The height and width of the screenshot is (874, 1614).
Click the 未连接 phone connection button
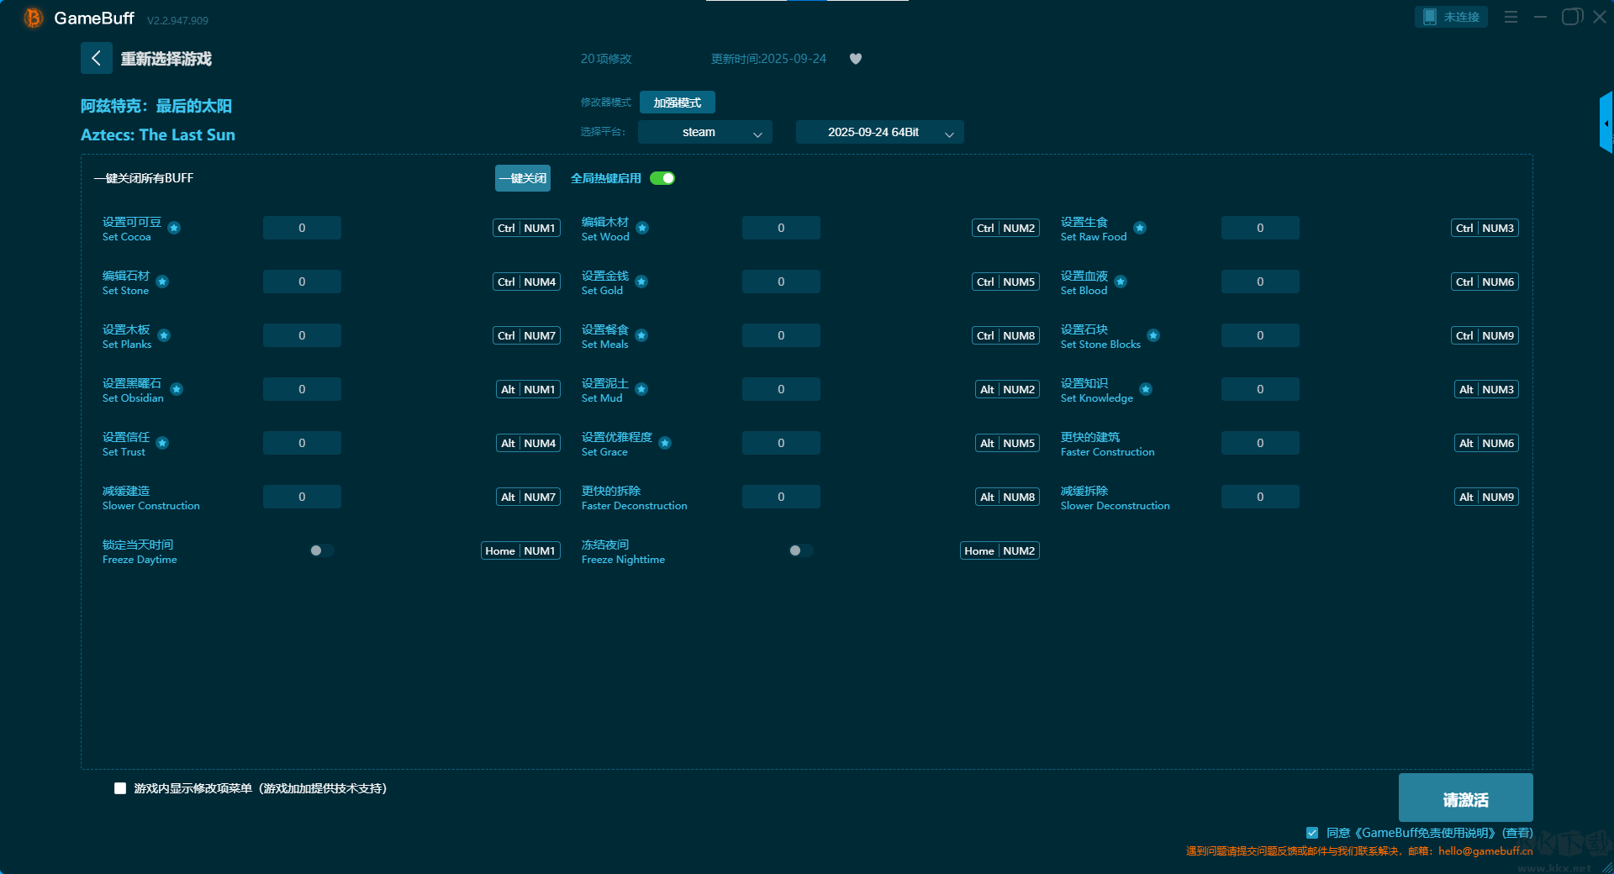pyautogui.click(x=1451, y=17)
